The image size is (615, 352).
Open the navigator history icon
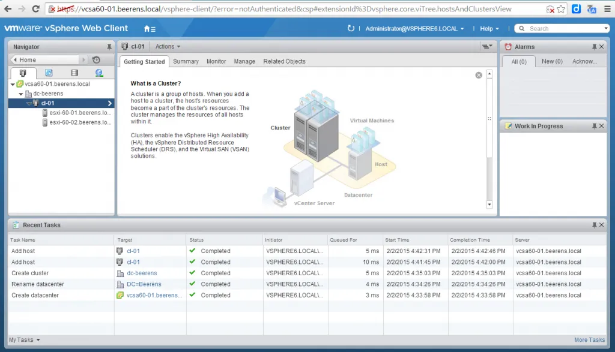[96, 60]
